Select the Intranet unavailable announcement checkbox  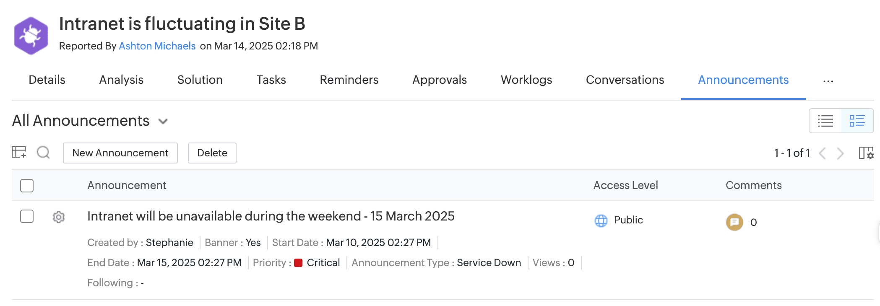pos(27,216)
